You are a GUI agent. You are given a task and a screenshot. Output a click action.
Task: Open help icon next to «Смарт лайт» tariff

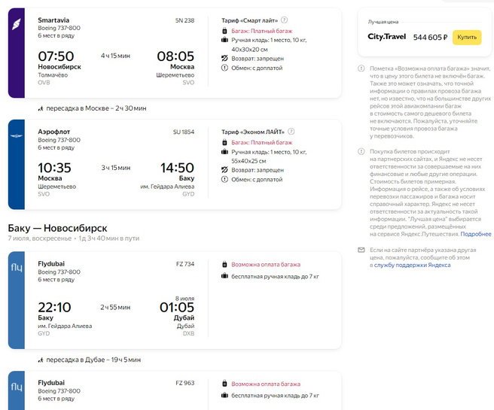285,20
